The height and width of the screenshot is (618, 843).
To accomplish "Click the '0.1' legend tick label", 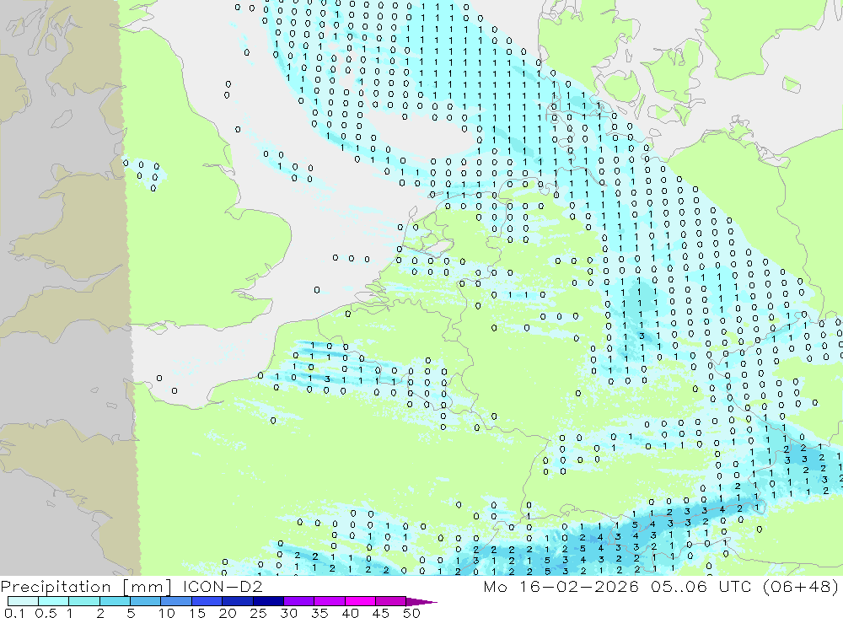I will coord(14,613).
